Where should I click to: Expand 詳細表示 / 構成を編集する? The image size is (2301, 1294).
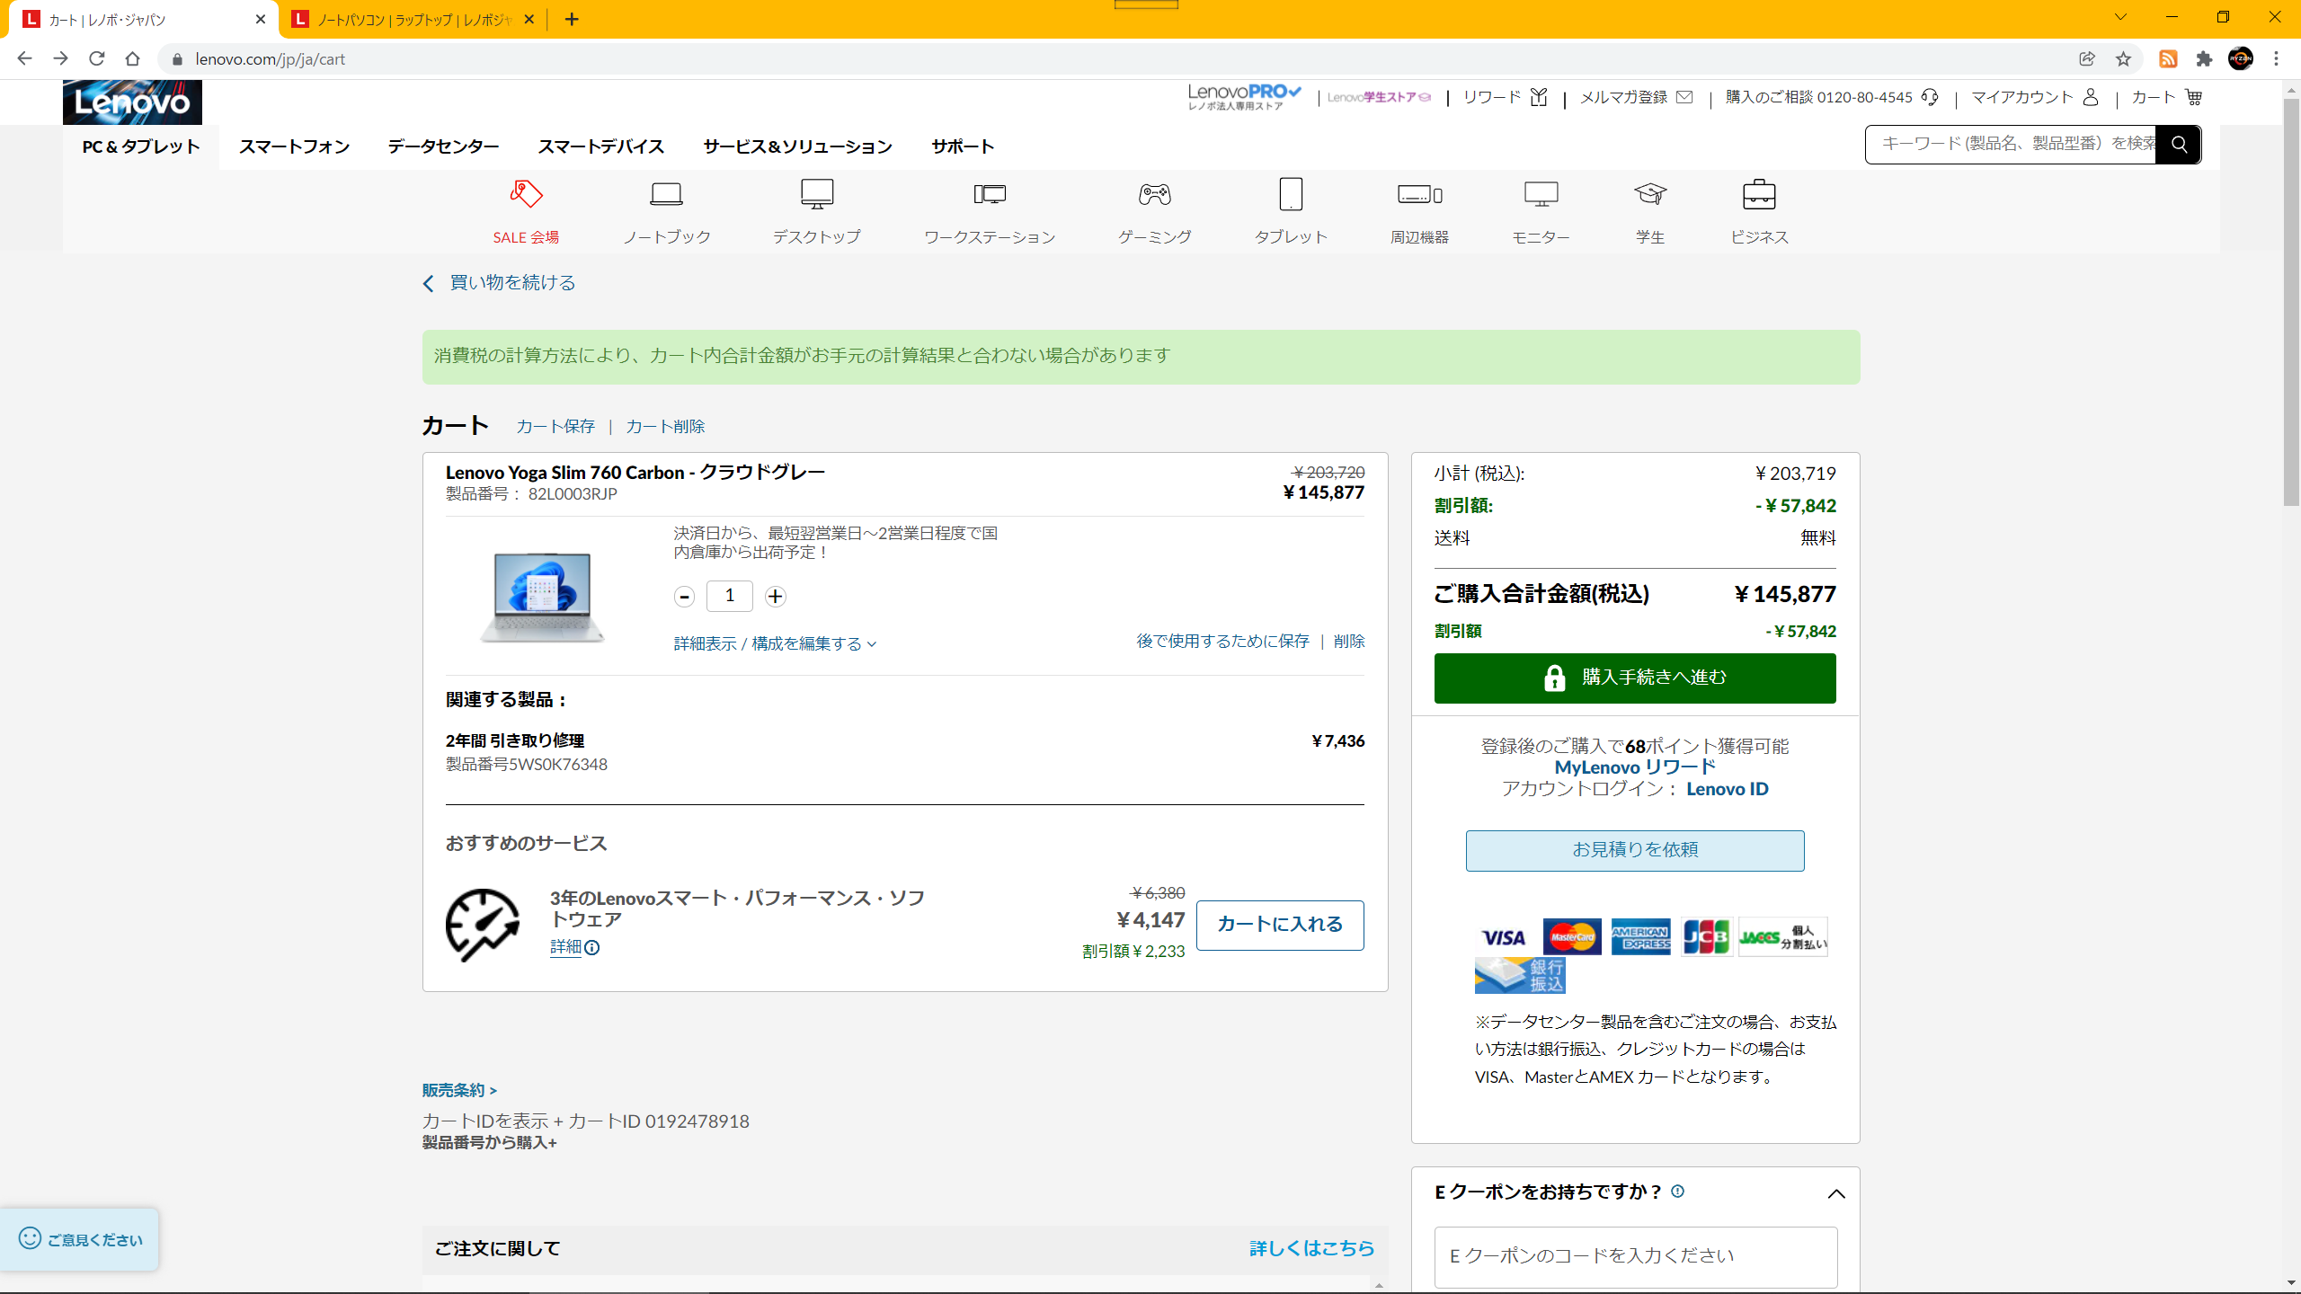point(776,643)
